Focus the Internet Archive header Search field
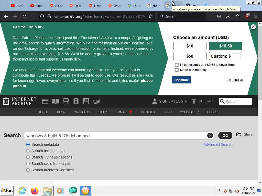Screen dimensions: 262x196 click(x=235, y=101)
